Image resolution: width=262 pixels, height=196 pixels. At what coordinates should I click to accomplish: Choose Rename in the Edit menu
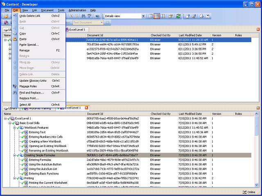click(39, 50)
